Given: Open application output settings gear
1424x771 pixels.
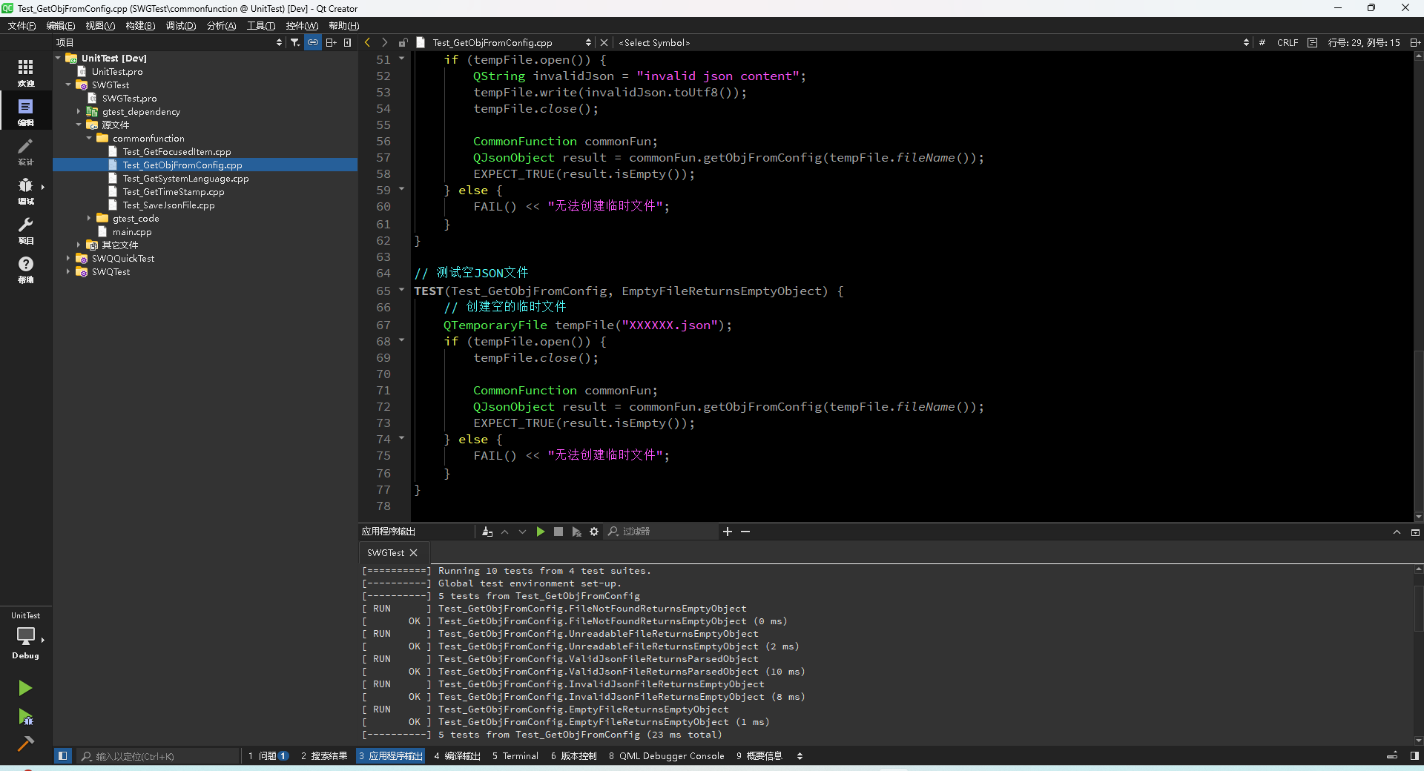Looking at the screenshot, I should (594, 532).
